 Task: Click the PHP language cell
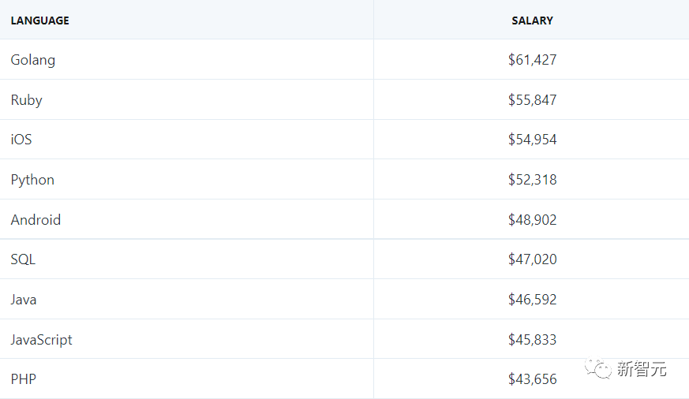click(24, 379)
